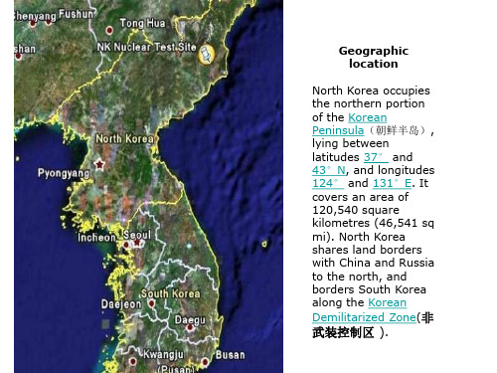This screenshot has height=373, width=497.
Task: Click the Daejeon city marker dot
Action: pyautogui.click(x=152, y=303)
